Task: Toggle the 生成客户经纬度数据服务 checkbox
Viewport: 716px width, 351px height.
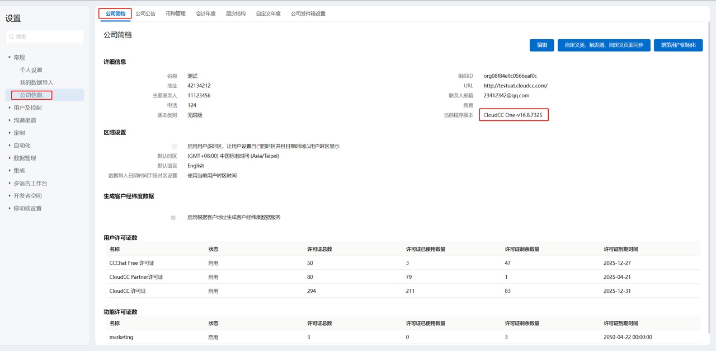Action: point(173,217)
